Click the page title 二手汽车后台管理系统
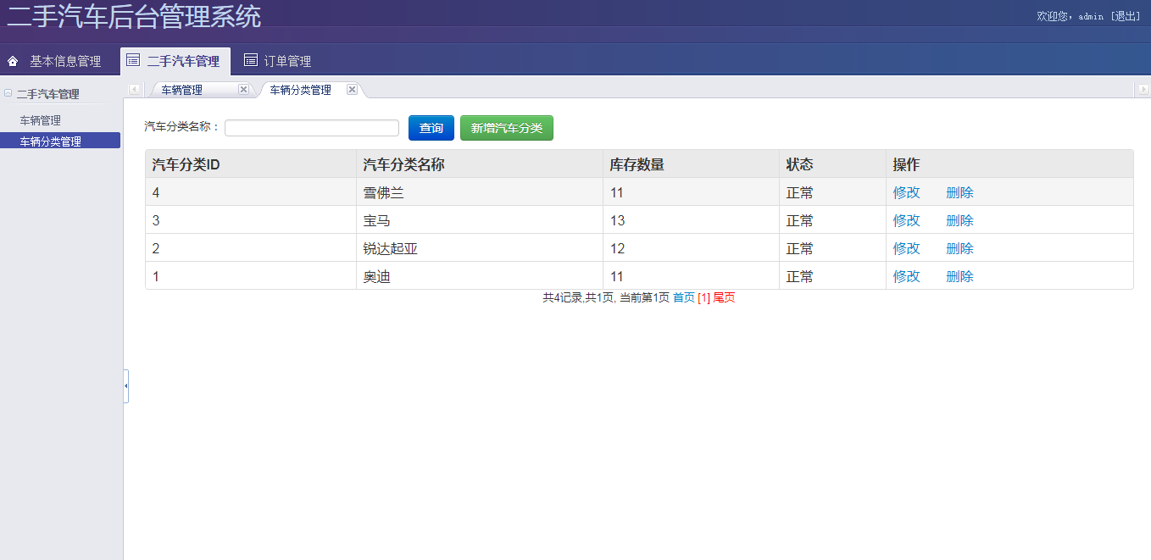The width and height of the screenshot is (1151, 560). [134, 15]
